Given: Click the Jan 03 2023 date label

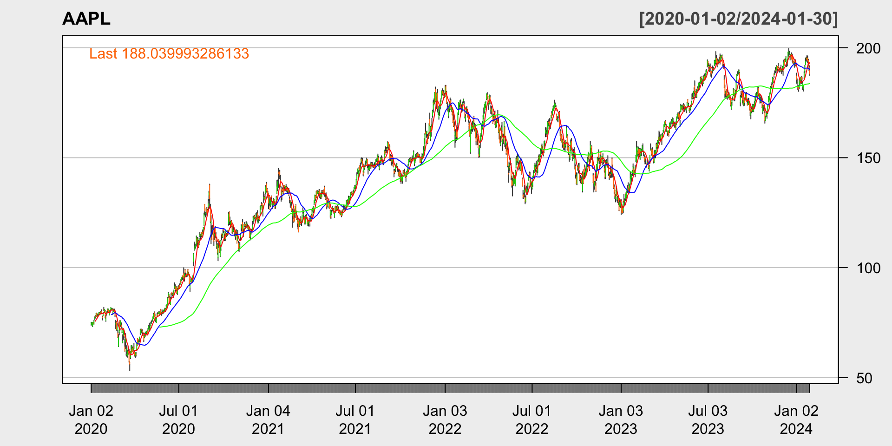Looking at the screenshot, I should [621, 420].
